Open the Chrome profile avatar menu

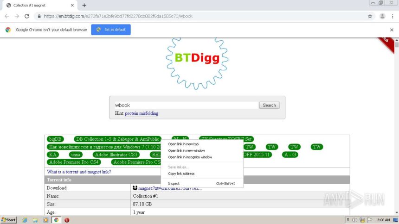[382, 16]
